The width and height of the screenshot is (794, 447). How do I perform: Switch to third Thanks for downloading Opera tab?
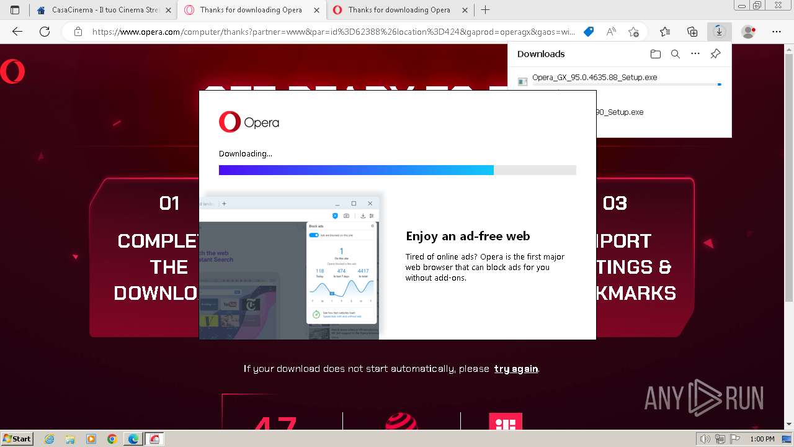coord(399,10)
